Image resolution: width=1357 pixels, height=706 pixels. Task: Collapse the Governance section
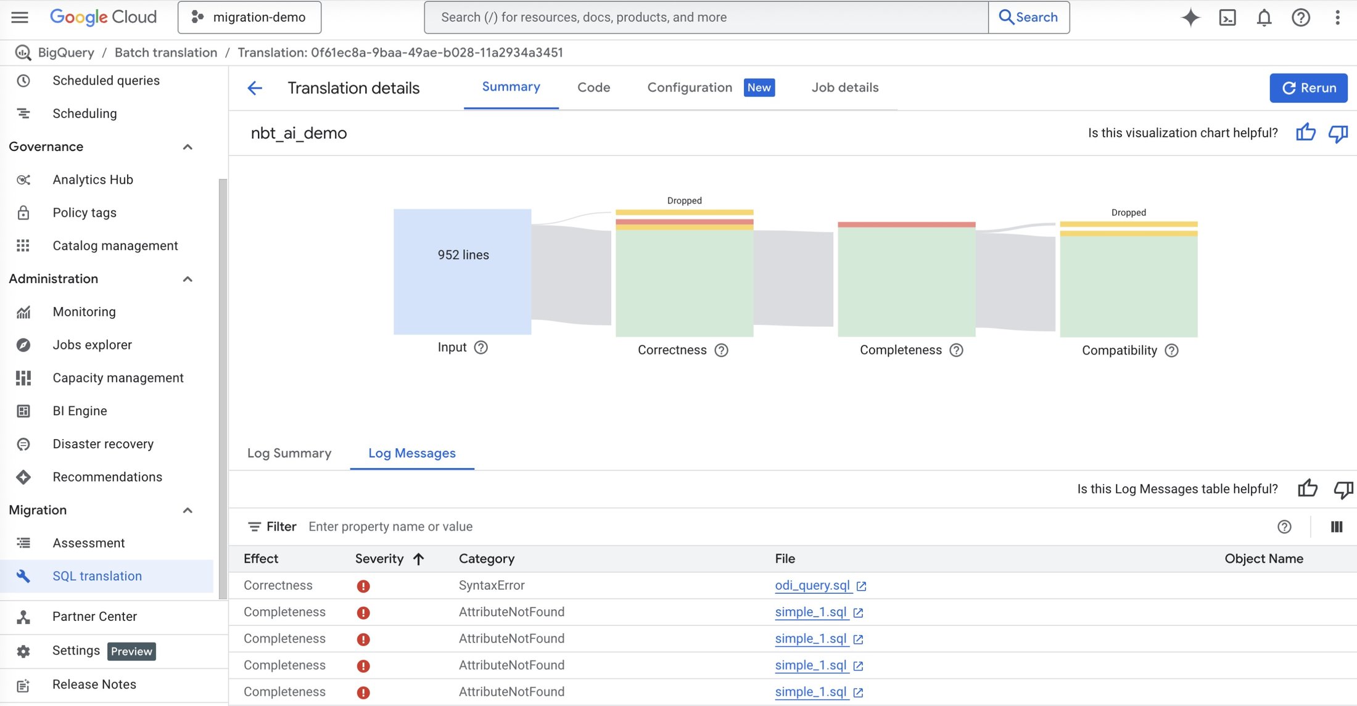(188, 147)
